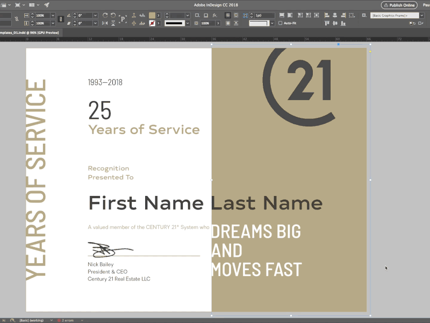The height and width of the screenshot is (323, 430).
Task: Click the Flip Vertical icon
Action: (x=113, y=23)
